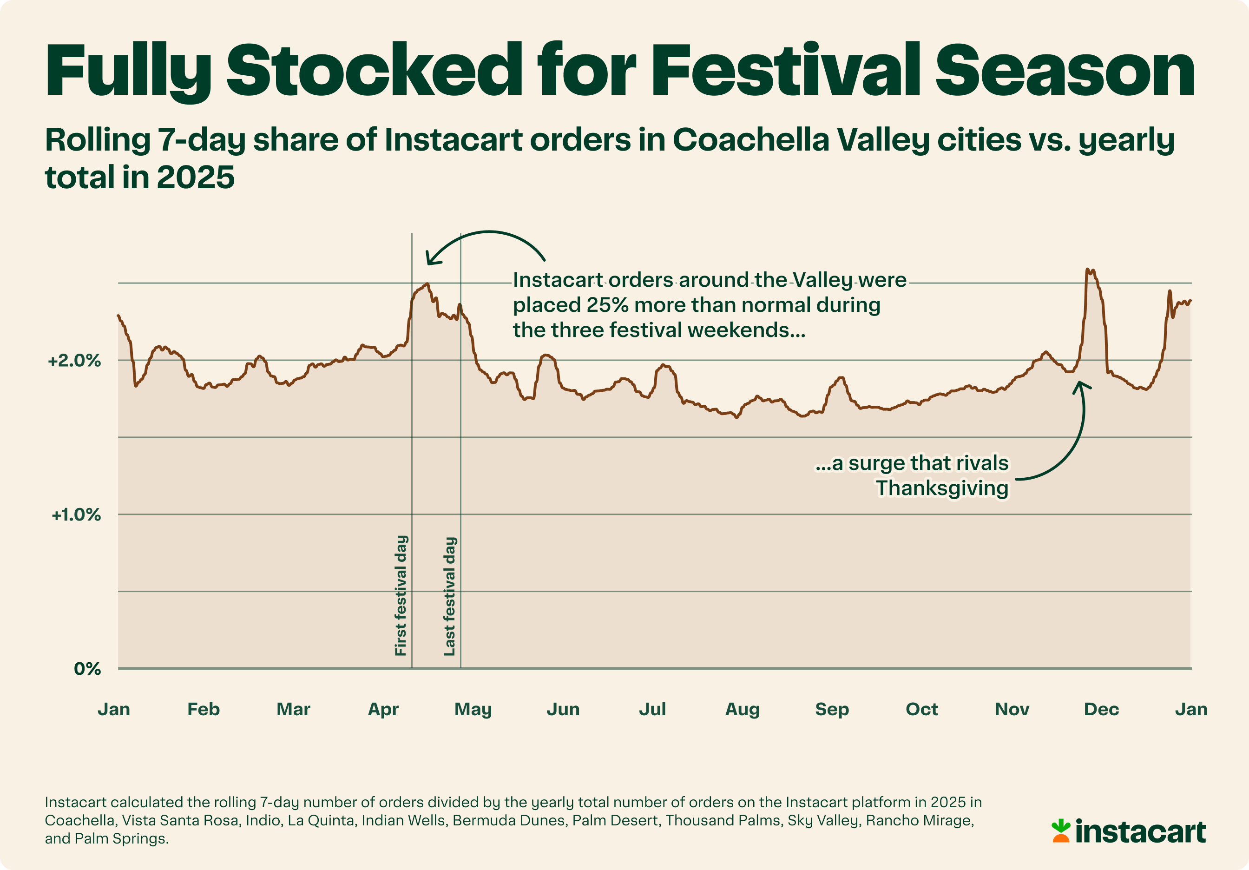Click the 'a surge that rivals Thanksgiving' annotation
The height and width of the screenshot is (870, 1249).
(912, 475)
